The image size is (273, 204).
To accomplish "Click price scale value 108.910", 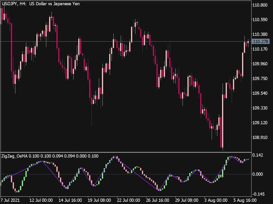I will point(260,137).
